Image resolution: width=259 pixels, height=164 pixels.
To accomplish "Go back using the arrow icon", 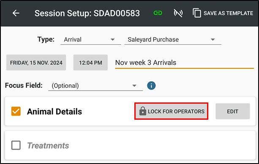I will pyautogui.click(x=16, y=13).
